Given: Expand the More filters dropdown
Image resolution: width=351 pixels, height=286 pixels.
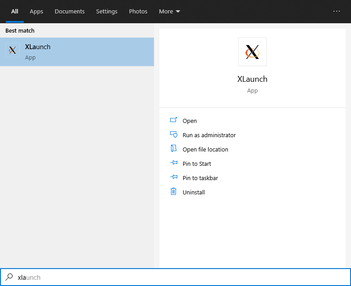Looking at the screenshot, I should tap(169, 12).
